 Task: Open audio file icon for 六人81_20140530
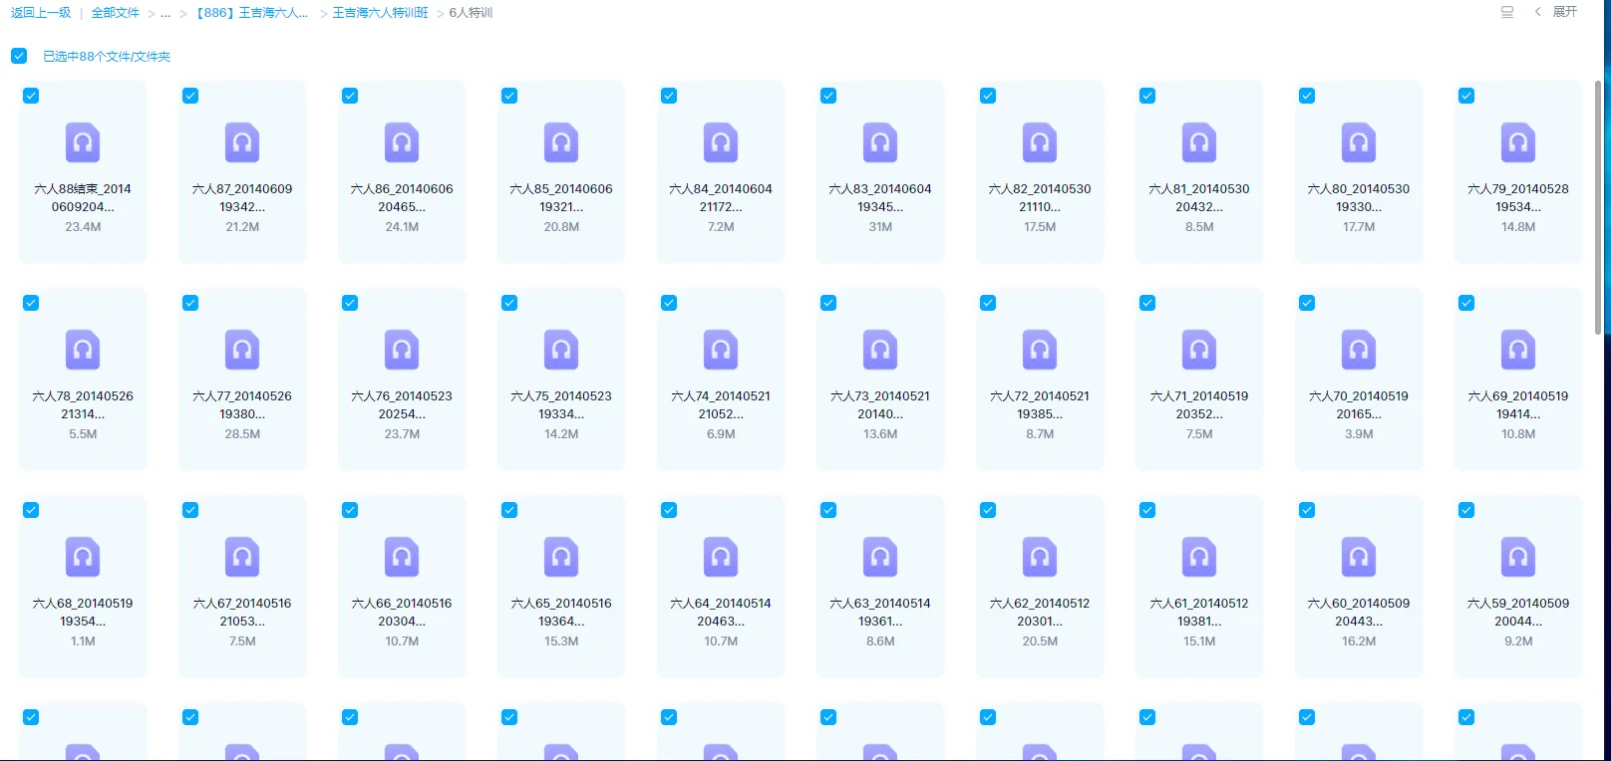[1199, 142]
